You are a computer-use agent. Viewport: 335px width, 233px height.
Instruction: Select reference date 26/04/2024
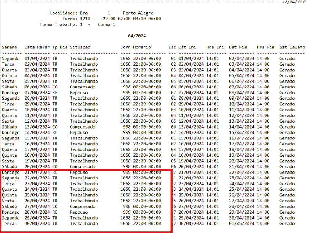pyautogui.click(x=37, y=201)
